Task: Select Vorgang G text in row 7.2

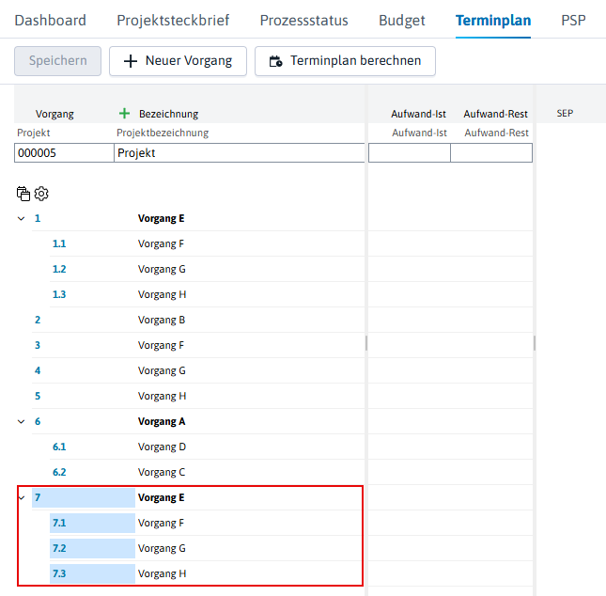Action: (162, 548)
